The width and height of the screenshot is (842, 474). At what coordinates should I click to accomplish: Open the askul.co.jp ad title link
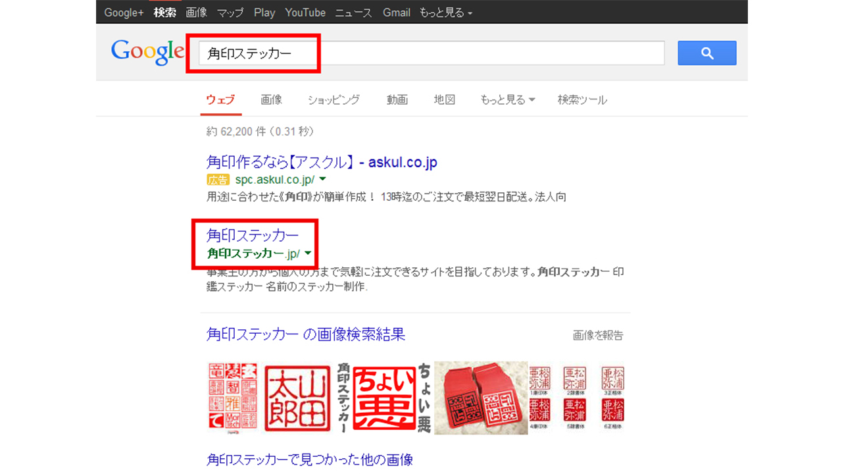[322, 162]
